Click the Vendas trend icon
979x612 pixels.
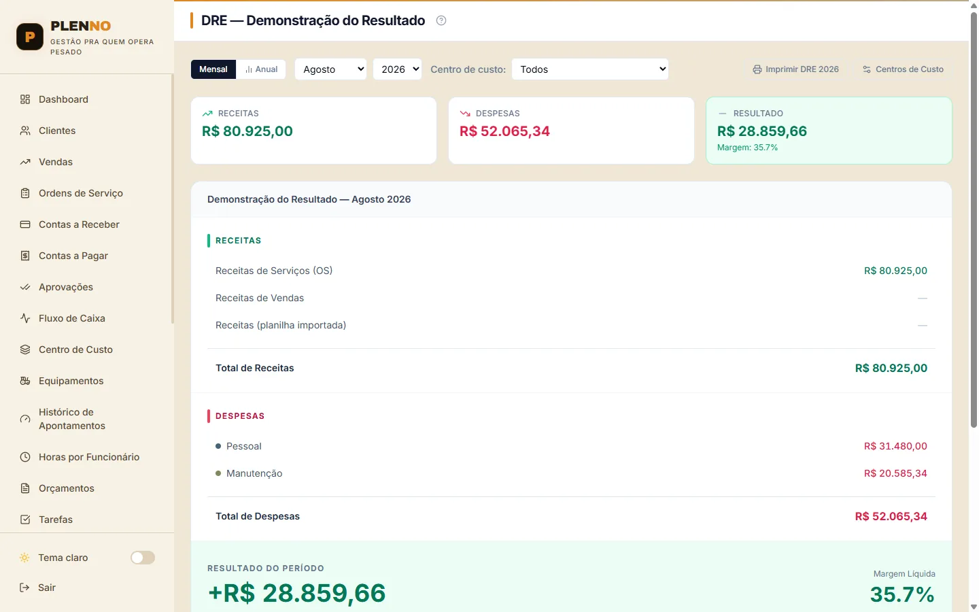[25, 162]
